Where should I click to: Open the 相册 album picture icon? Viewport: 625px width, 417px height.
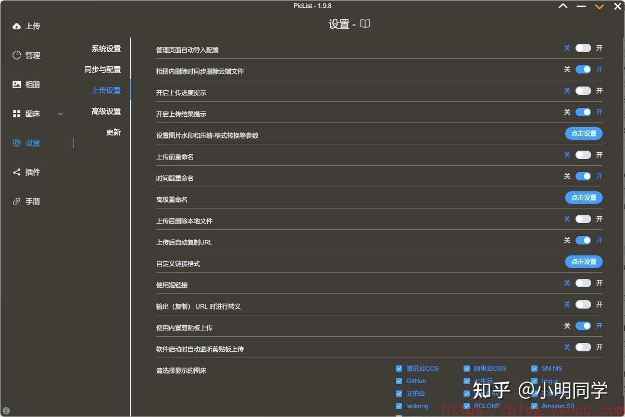click(x=17, y=84)
